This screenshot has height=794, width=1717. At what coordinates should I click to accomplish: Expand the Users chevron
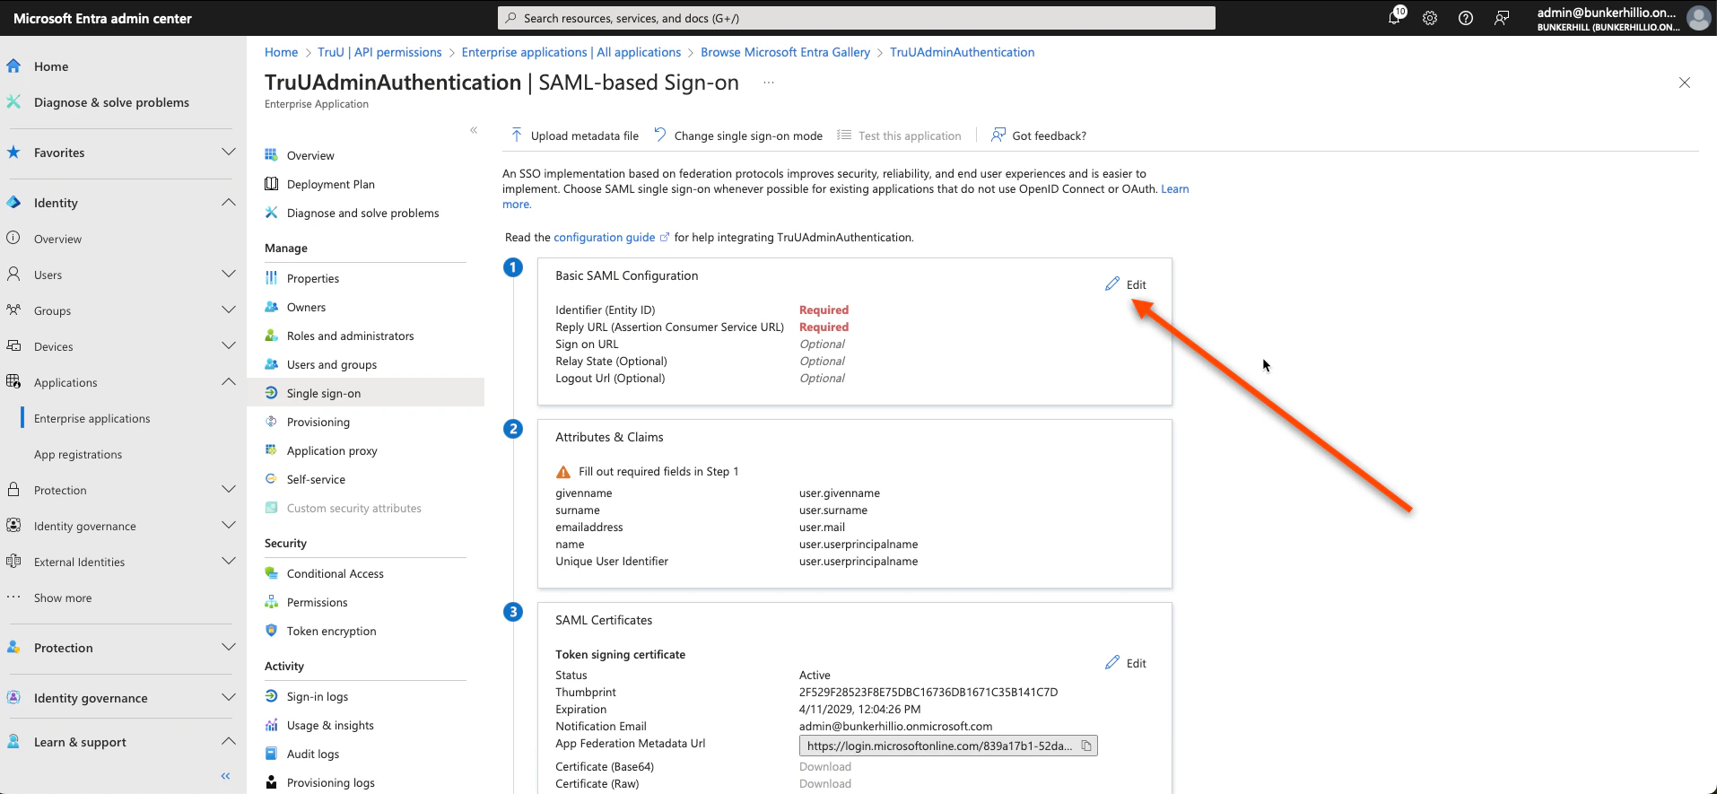(229, 275)
